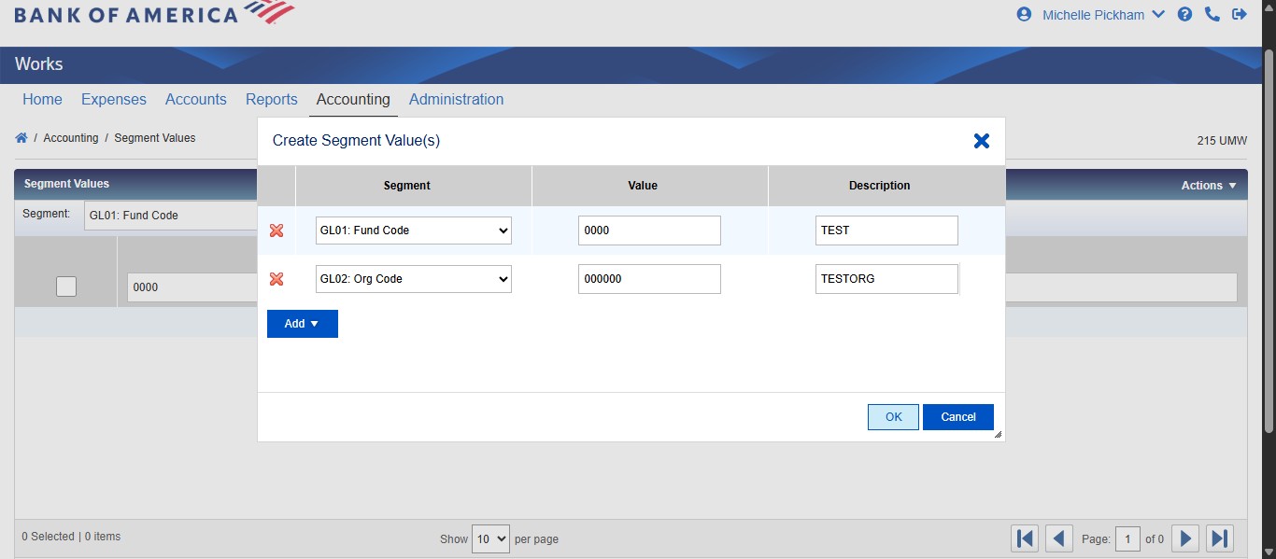1276x559 pixels.
Task: Click the logout icon
Action: pos(1240,14)
